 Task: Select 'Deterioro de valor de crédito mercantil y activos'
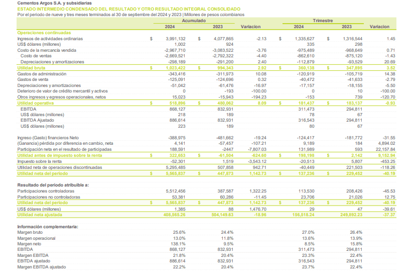click(62, 91)
